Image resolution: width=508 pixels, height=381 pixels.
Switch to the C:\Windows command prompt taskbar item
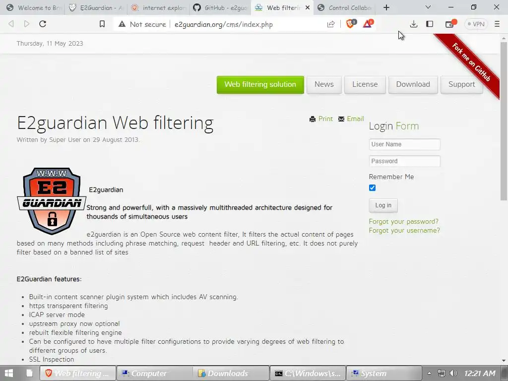pyautogui.click(x=308, y=373)
